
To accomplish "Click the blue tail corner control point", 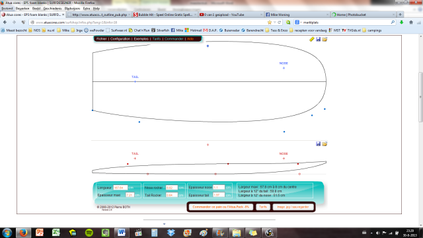I will tap(93, 110).
